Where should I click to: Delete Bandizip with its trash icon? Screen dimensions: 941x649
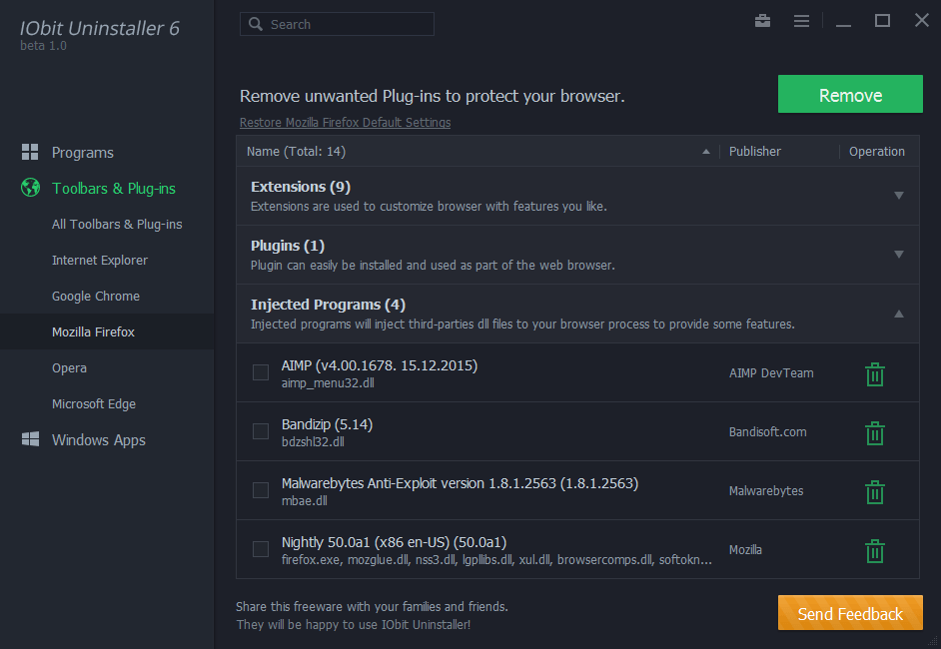tap(875, 433)
